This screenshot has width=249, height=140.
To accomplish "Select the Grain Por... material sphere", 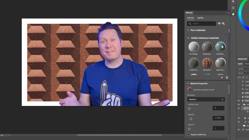I will pyautogui.click(x=221, y=63).
